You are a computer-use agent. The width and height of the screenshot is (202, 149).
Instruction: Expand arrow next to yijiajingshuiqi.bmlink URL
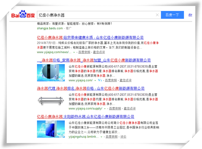[101, 137]
